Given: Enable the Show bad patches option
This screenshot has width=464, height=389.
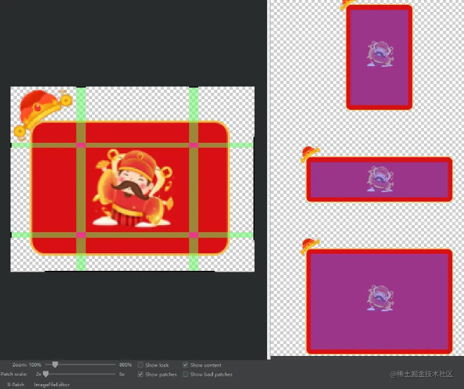Looking at the screenshot, I should (186, 374).
